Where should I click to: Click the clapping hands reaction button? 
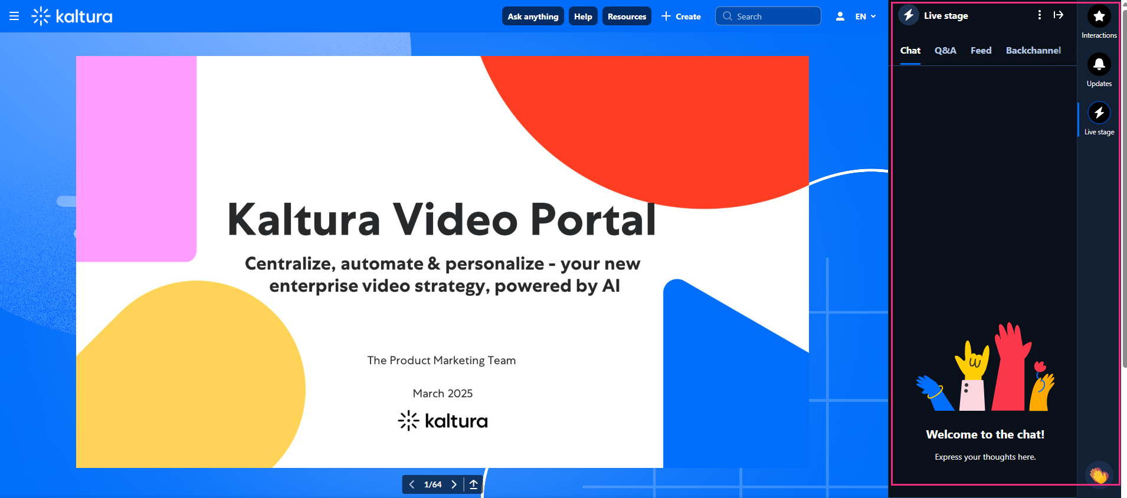click(x=1099, y=474)
